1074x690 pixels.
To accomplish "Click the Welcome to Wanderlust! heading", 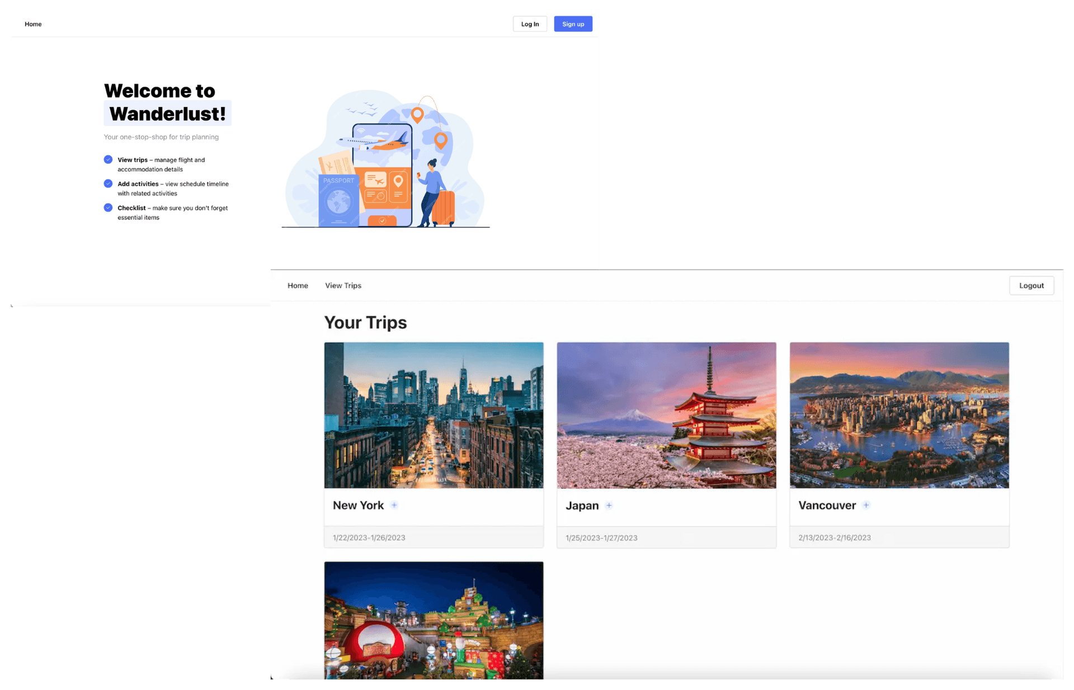I will (167, 102).
